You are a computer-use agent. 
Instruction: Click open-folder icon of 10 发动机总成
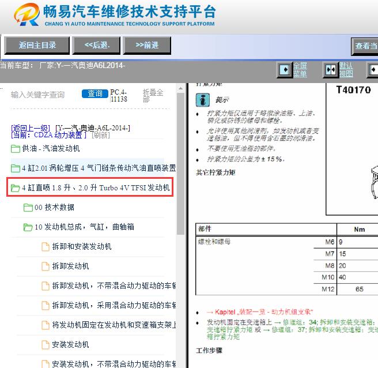tap(28, 227)
